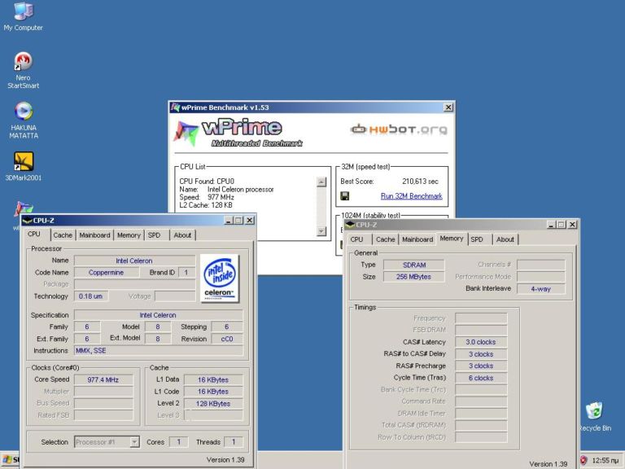
Task: Click the 6 clocks cycle time value
Action: tap(481, 378)
